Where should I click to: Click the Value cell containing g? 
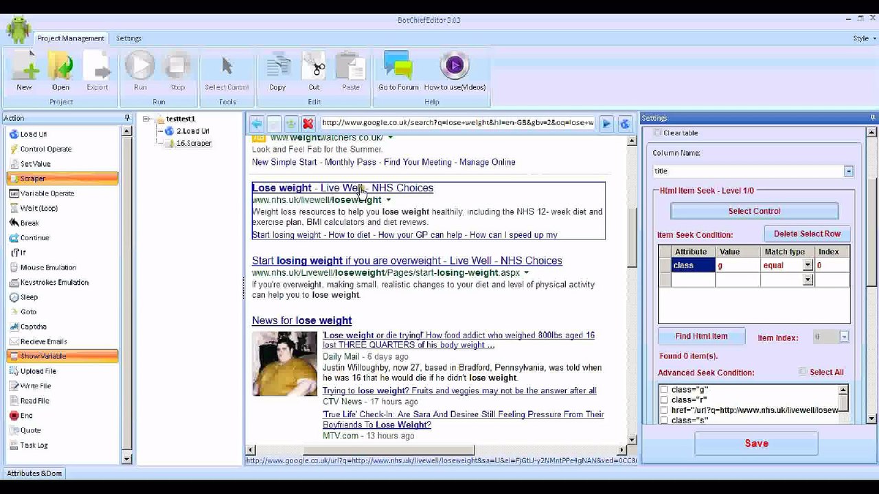tap(738, 265)
